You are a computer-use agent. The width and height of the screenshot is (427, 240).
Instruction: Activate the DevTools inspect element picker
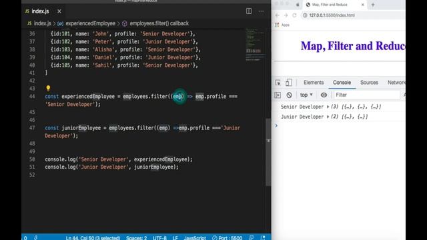[278, 83]
